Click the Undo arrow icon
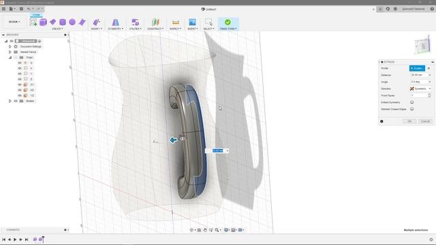Viewport: 436px width, 245px height. pyautogui.click(x=29, y=9)
